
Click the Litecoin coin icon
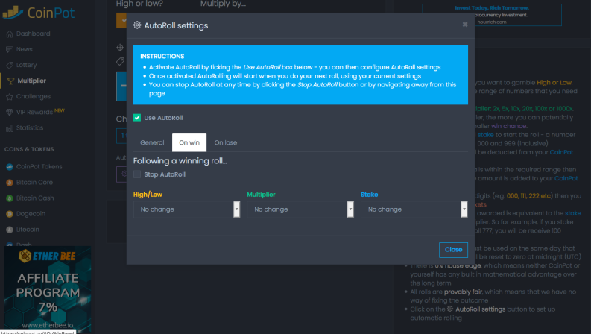tap(10, 230)
